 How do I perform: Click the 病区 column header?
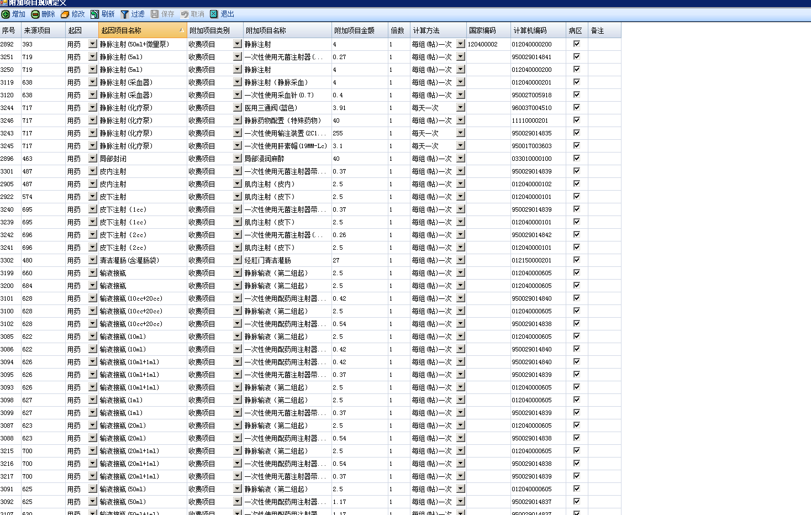(577, 30)
